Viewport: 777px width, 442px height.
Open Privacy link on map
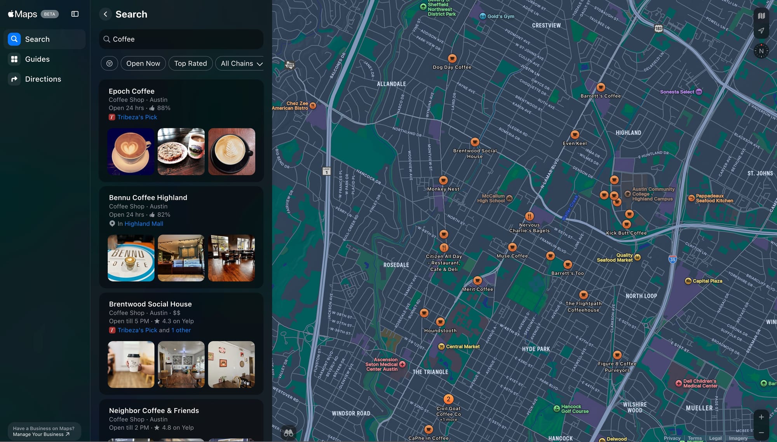tap(672, 438)
